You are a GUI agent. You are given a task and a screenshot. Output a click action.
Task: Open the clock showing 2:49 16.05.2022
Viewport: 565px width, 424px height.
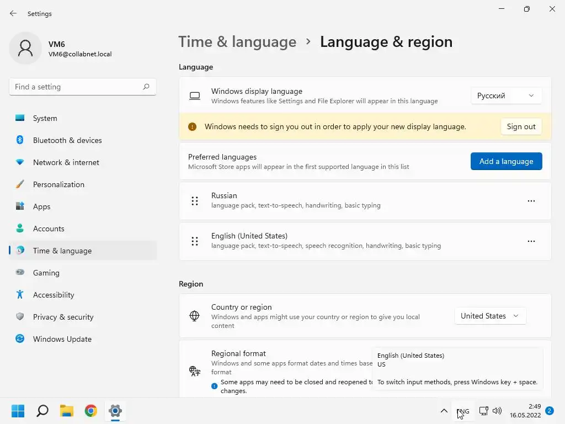pyautogui.click(x=525, y=411)
